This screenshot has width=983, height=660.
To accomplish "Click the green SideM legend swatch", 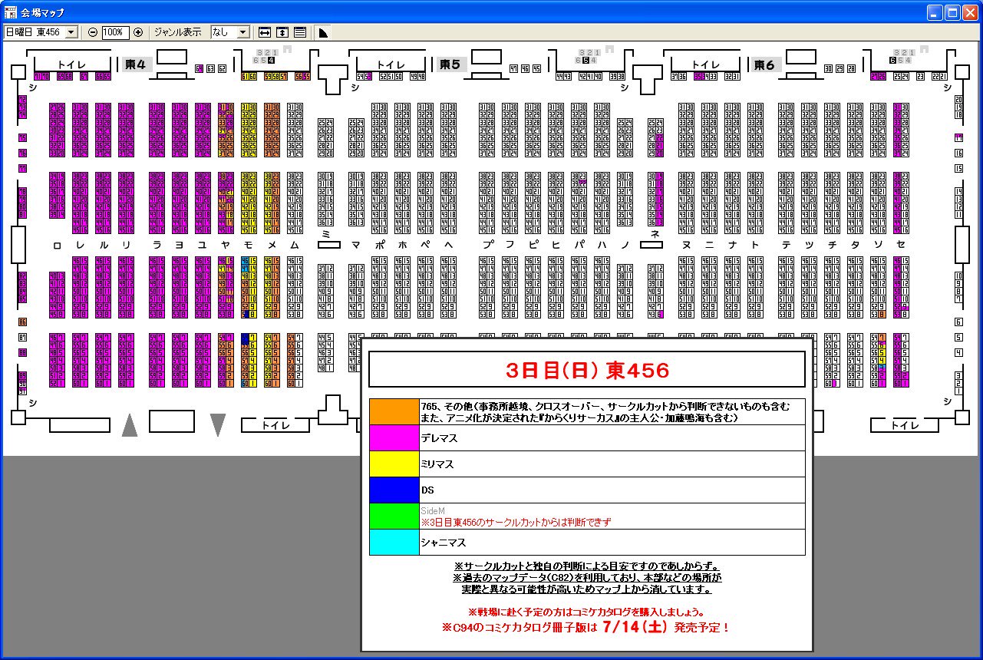I will click(394, 516).
